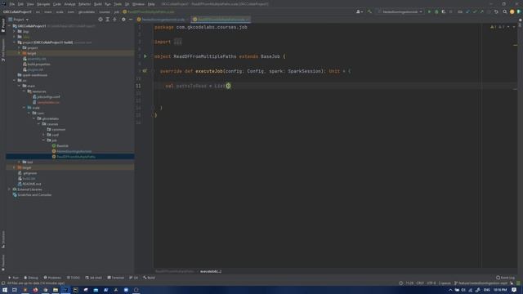
Task: Click the undo/rollback arrow icon in the toolbar
Action: coord(496,11)
